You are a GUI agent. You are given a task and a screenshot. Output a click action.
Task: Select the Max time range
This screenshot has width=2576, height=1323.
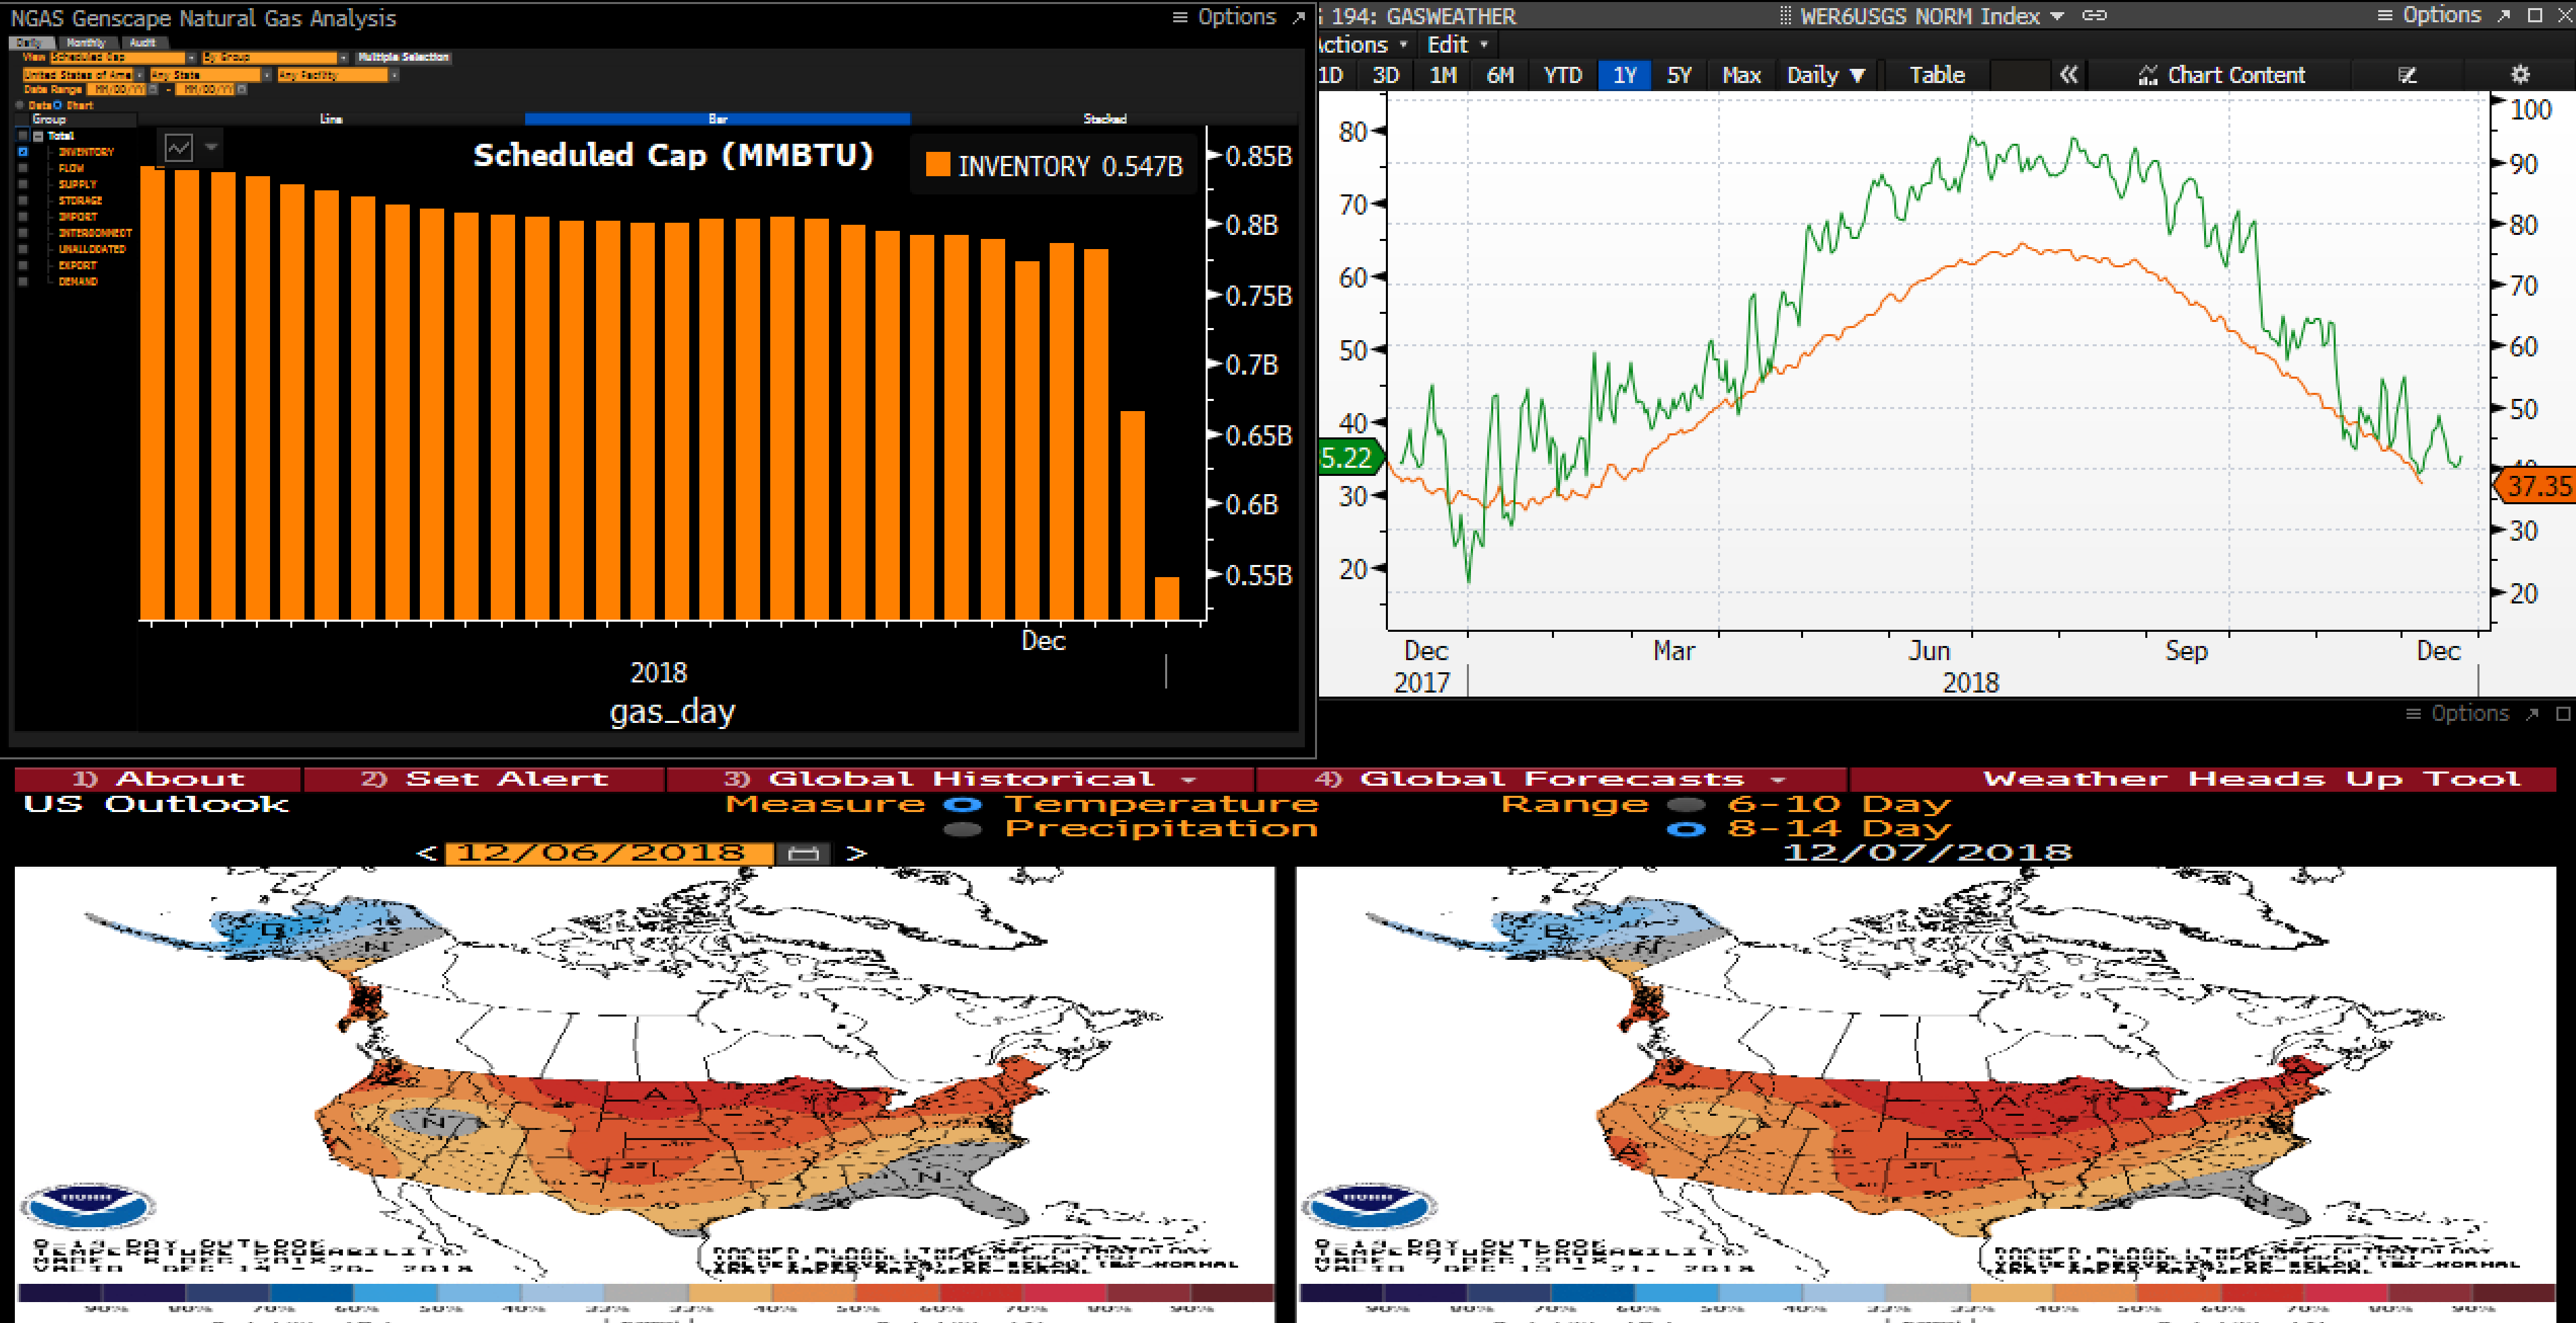point(1741,75)
